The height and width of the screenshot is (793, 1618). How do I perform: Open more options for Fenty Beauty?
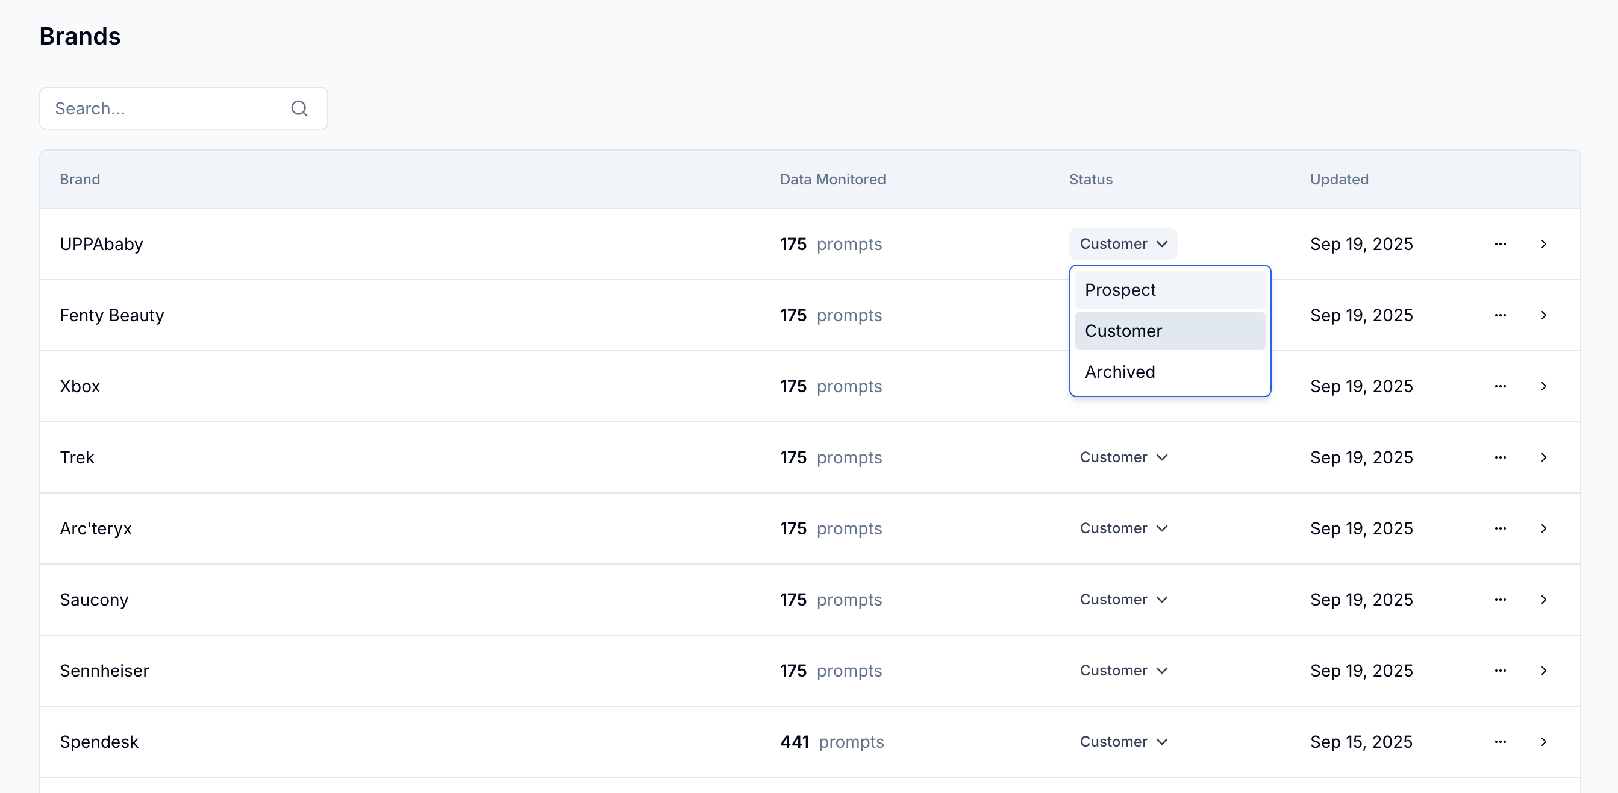1500,315
